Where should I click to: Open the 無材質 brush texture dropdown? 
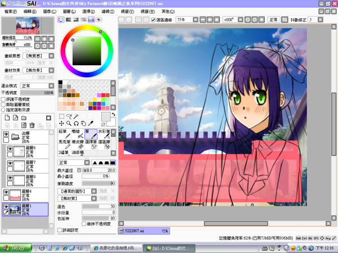(94, 198)
